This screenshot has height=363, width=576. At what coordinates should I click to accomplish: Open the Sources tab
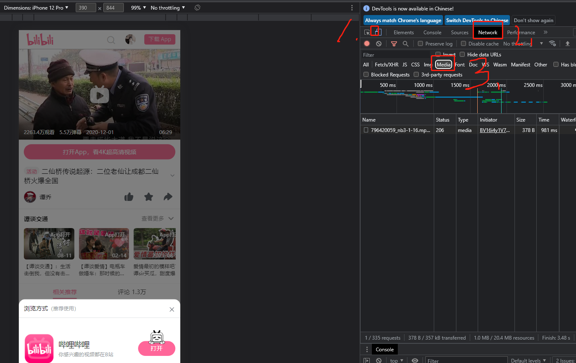point(459,32)
